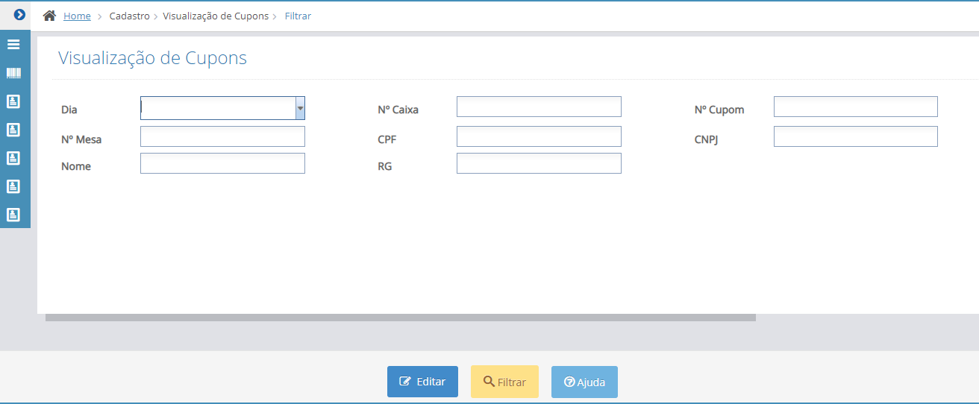The height and width of the screenshot is (404, 979).
Task: Click the Dia field label
Action: pos(69,110)
